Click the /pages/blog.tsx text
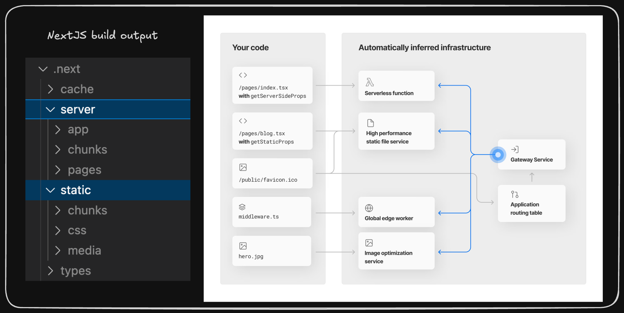 [x=262, y=133]
